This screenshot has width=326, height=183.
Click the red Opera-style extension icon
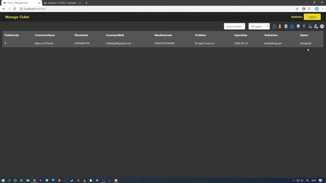304,9
